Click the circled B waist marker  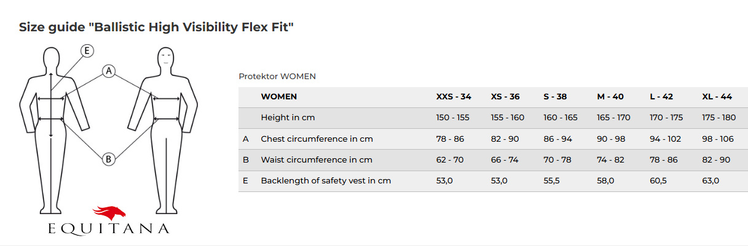click(108, 159)
